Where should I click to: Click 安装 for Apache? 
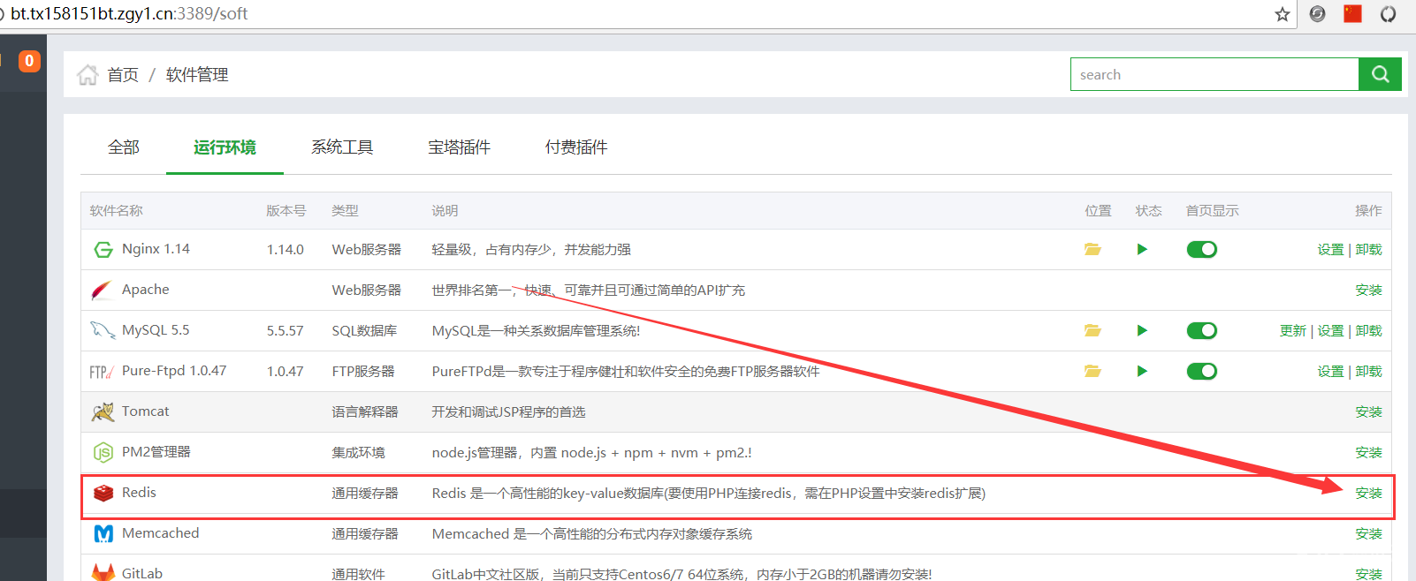click(1368, 290)
